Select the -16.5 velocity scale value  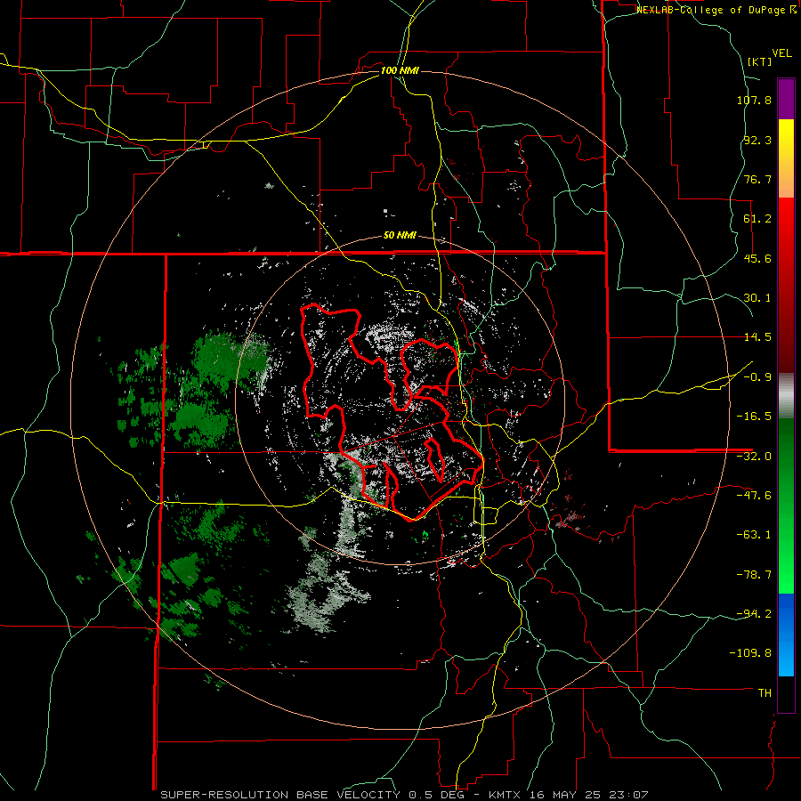point(754,417)
